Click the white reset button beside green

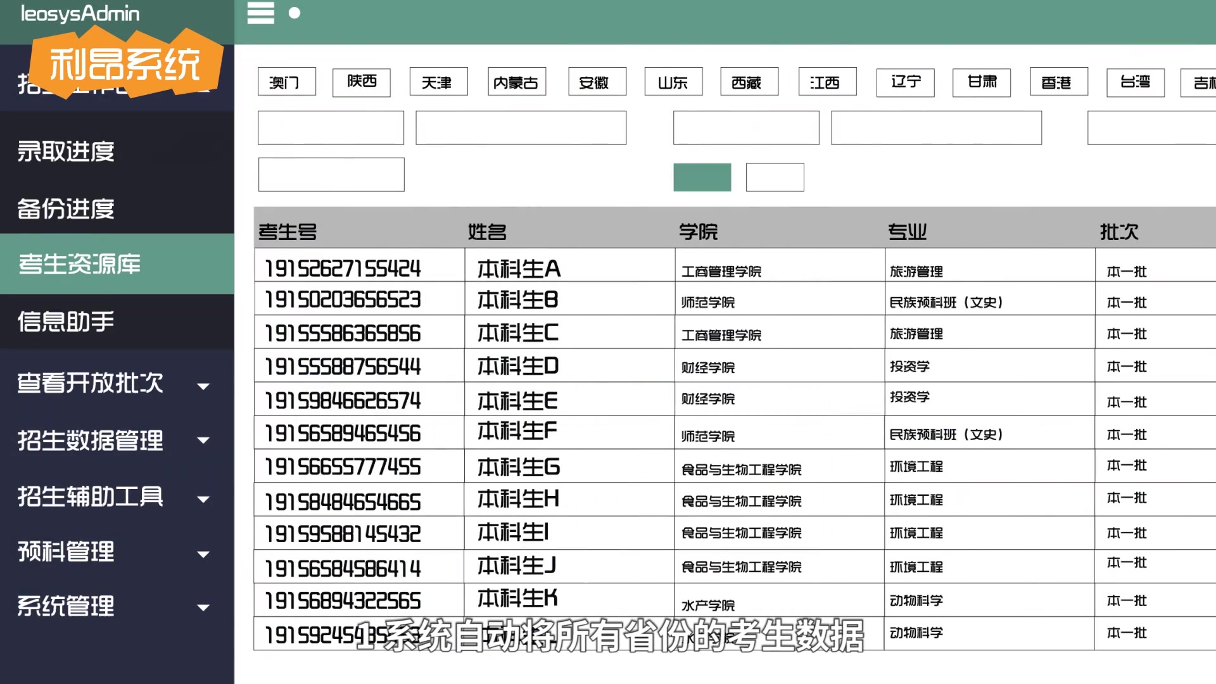[x=775, y=177]
